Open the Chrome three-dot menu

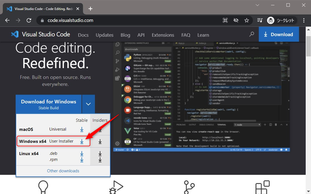304,20
